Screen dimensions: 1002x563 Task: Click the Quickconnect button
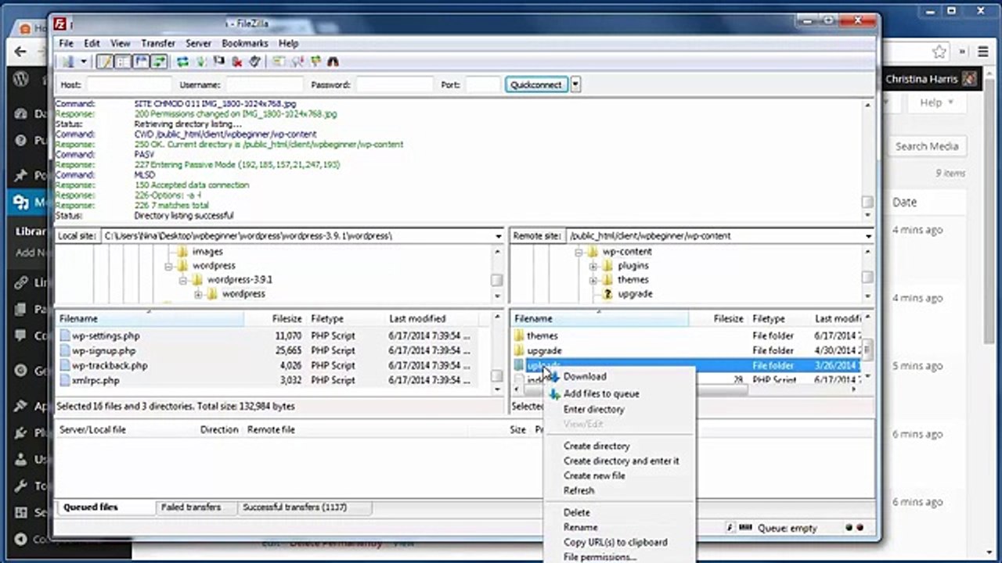coord(536,84)
